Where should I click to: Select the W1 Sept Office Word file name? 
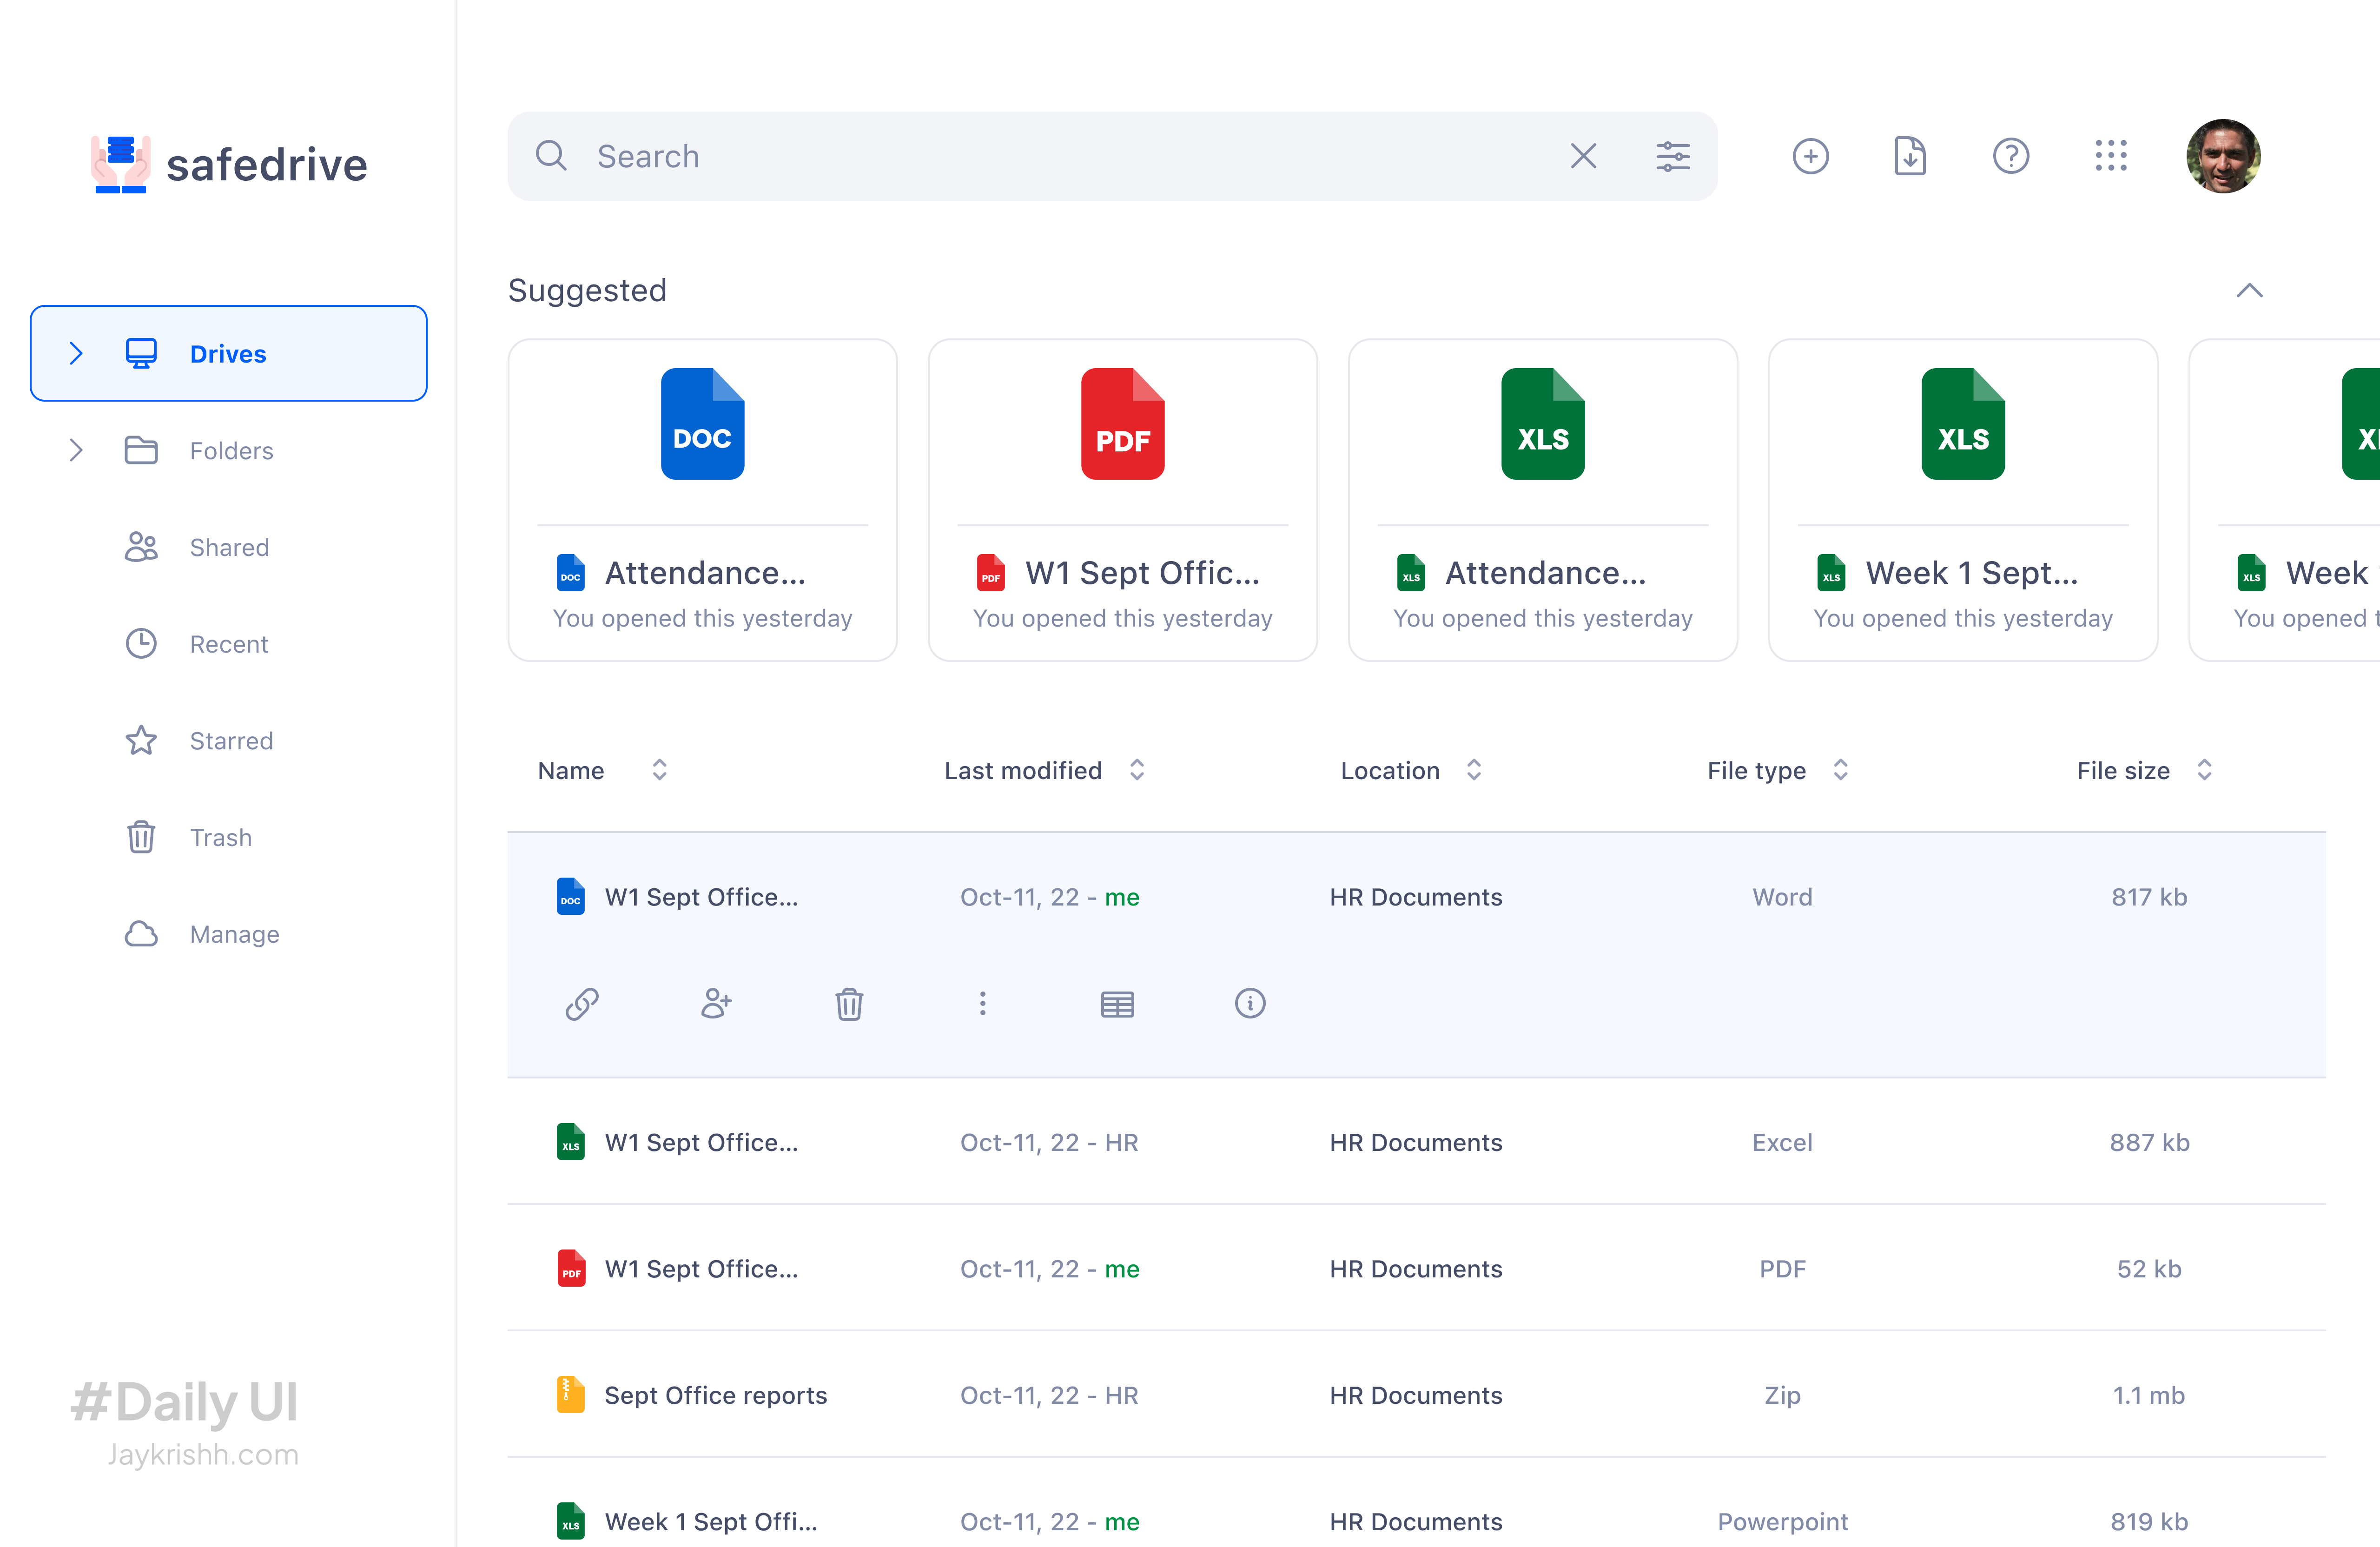tap(701, 897)
